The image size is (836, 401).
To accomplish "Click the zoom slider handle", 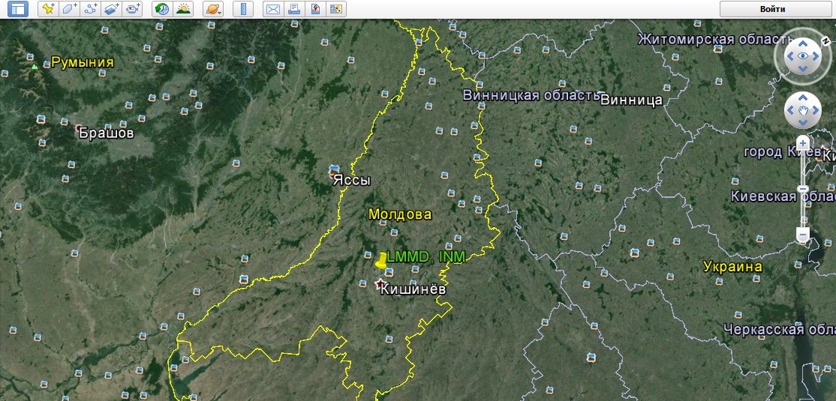I will click(x=803, y=188).
